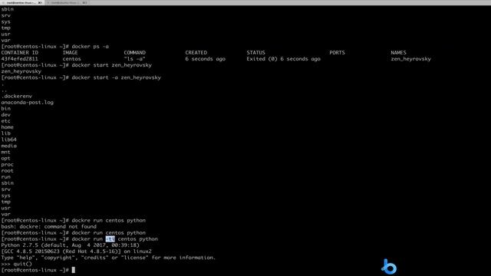Switch to the second inactive terminal tab
Screen dimensions: 491x276
coord(67,2)
